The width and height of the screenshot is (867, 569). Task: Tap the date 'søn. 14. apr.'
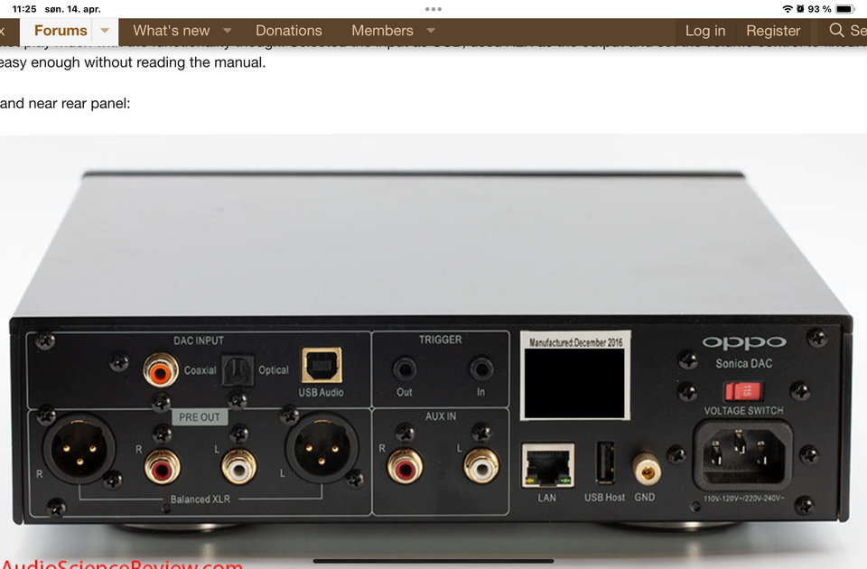(x=73, y=9)
